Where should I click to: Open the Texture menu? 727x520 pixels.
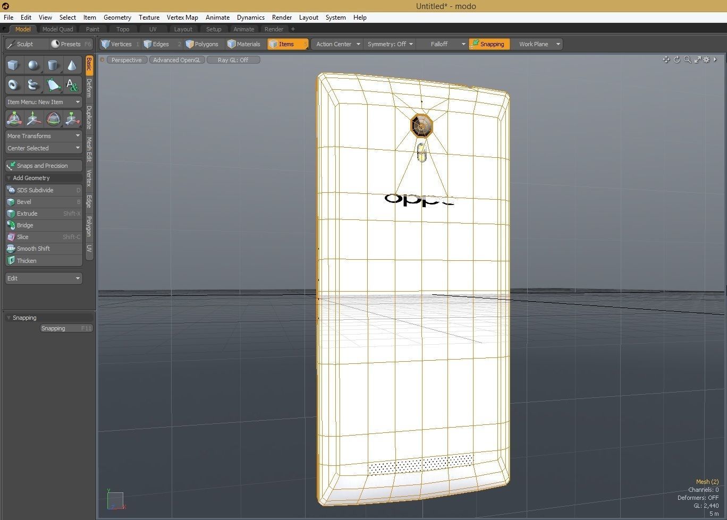(x=149, y=17)
